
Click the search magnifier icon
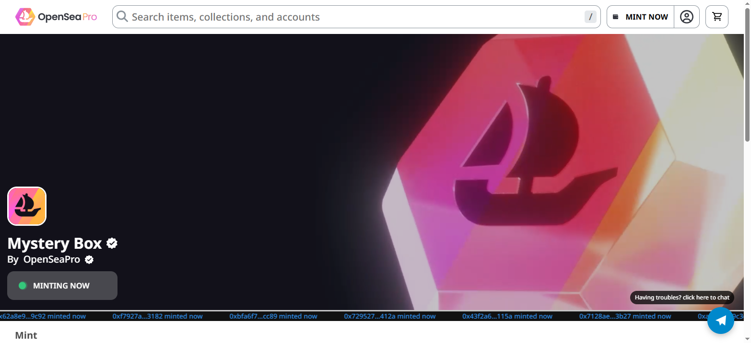click(x=122, y=17)
